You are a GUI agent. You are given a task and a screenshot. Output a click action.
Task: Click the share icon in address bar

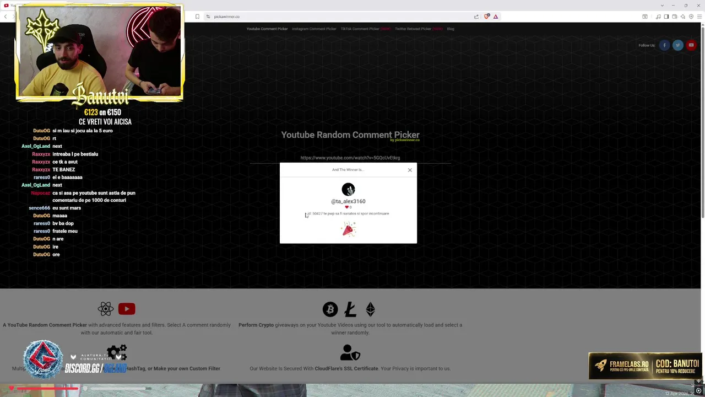click(x=476, y=17)
